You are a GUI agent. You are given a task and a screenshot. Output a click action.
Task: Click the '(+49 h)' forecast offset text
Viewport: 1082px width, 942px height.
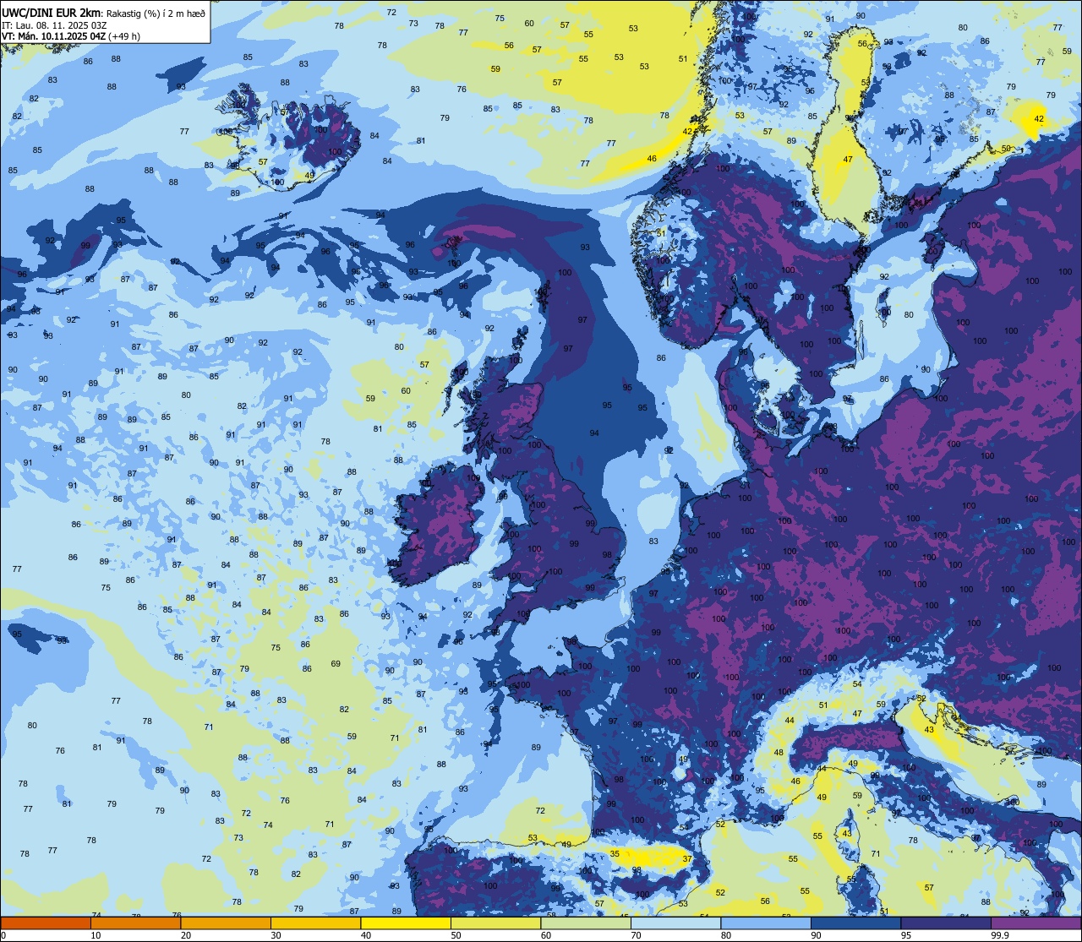[123, 36]
